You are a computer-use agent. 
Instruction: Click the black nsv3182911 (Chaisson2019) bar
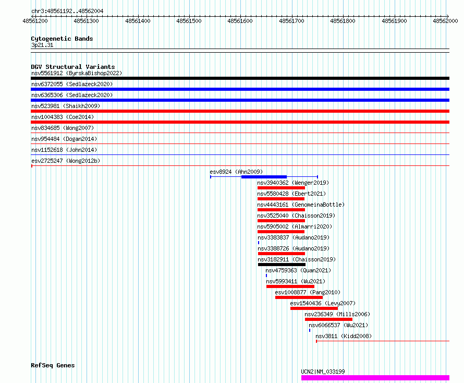[x=282, y=265]
